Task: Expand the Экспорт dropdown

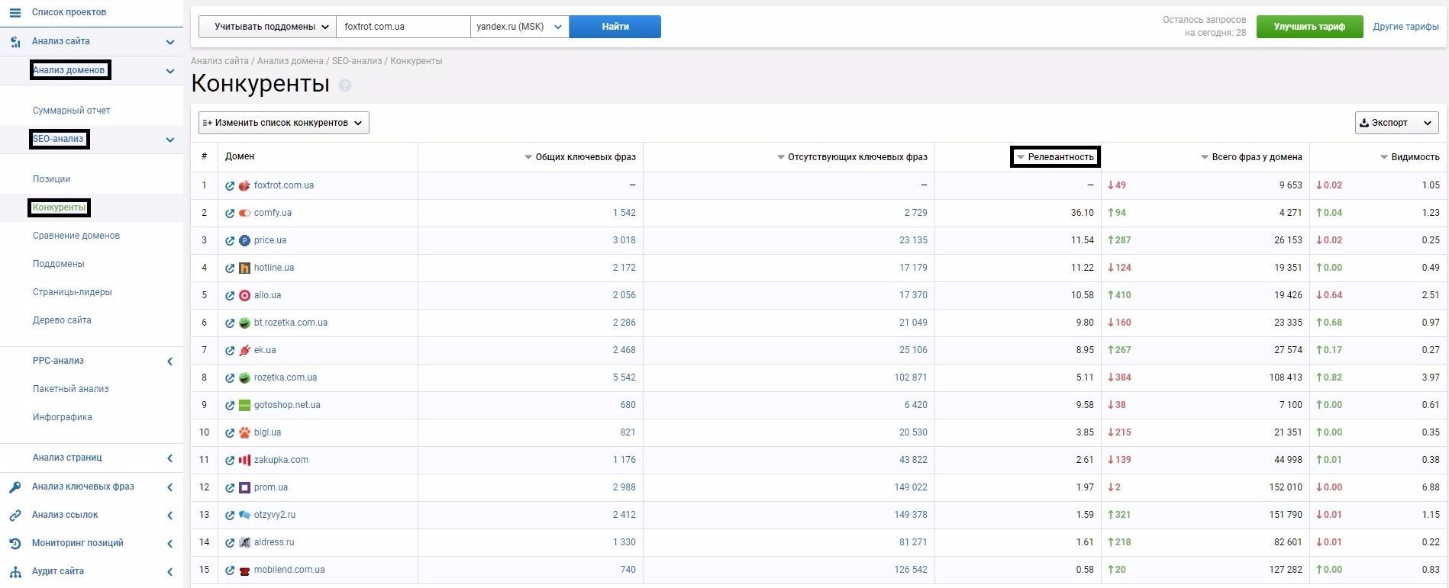Action: click(1396, 123)
